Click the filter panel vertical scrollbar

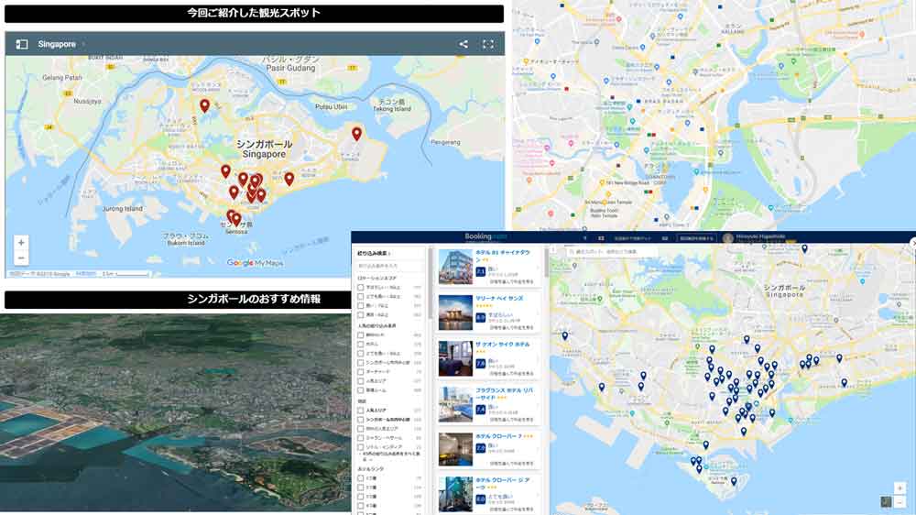431,283
